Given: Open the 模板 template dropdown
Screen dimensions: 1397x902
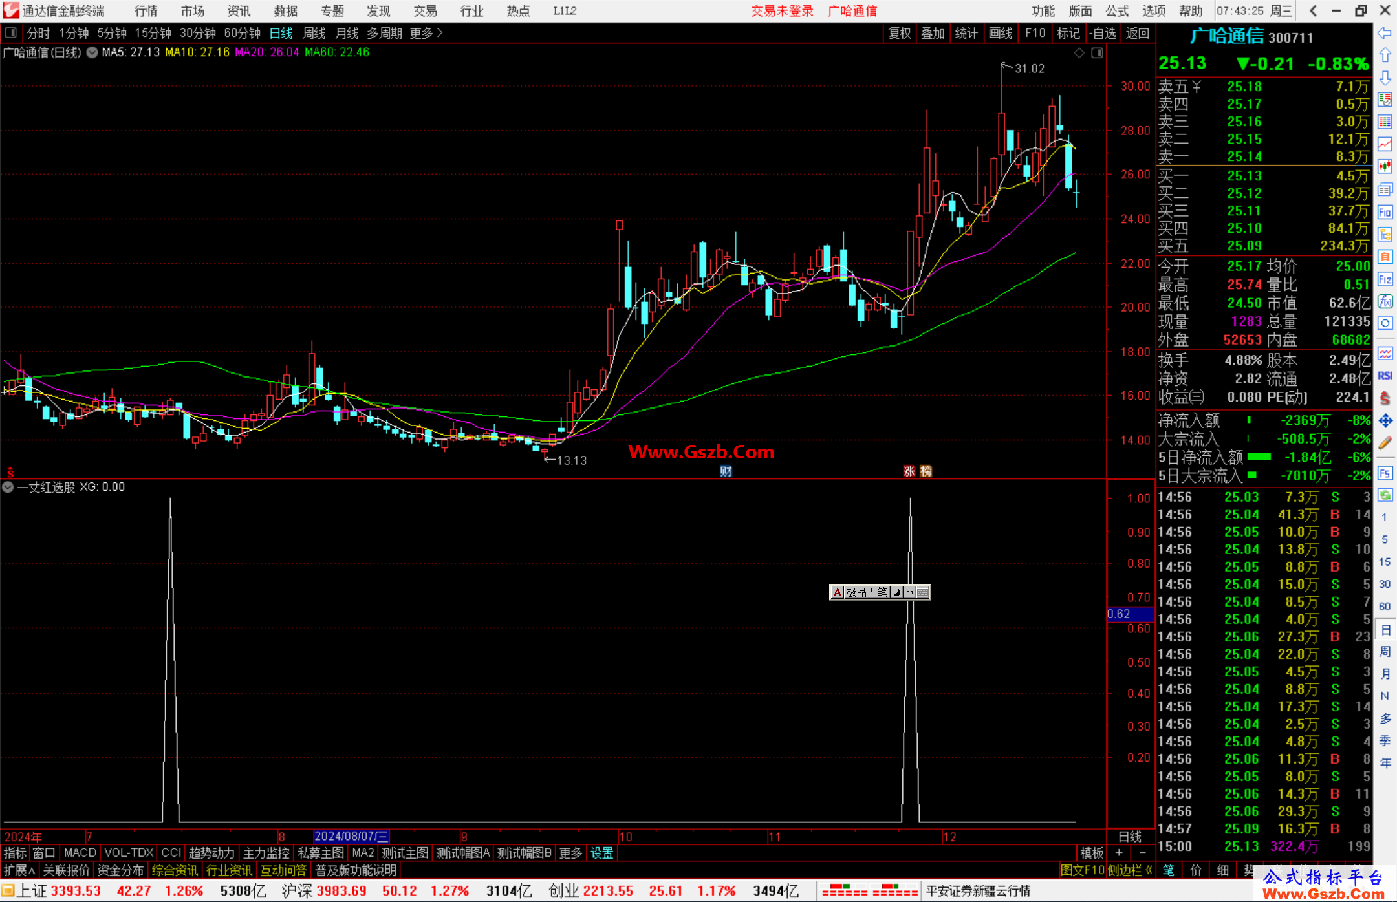Looking at the screenshot, I should [1092, 853].
